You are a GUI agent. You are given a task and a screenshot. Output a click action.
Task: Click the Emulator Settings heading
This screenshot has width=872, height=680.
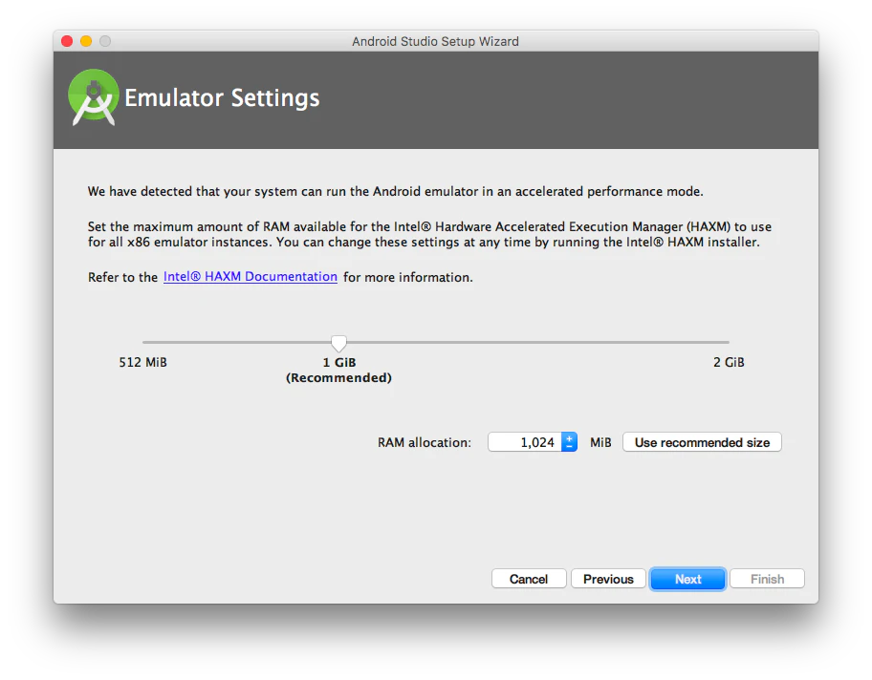click(222, 97)
